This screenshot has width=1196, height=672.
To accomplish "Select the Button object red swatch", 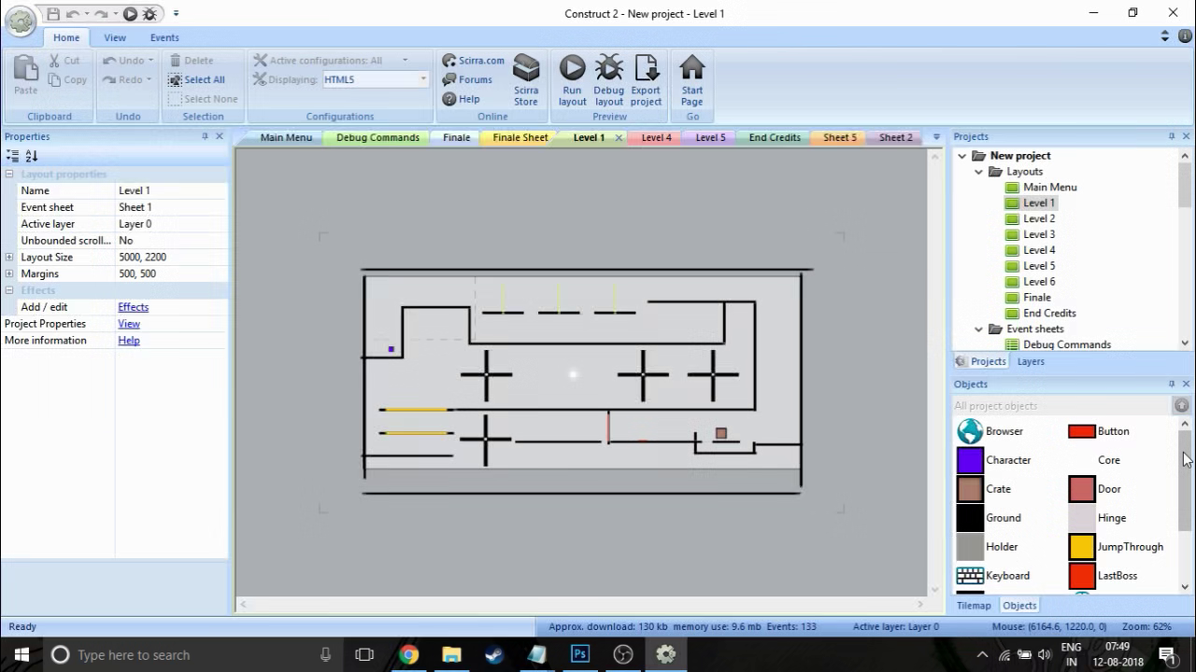I will coord(1082,431).
